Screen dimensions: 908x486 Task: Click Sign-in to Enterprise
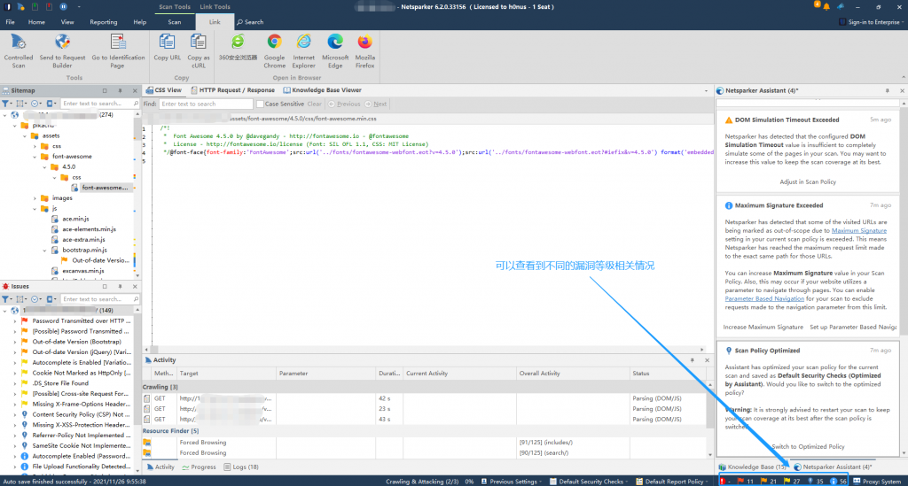tap(873, 22)
